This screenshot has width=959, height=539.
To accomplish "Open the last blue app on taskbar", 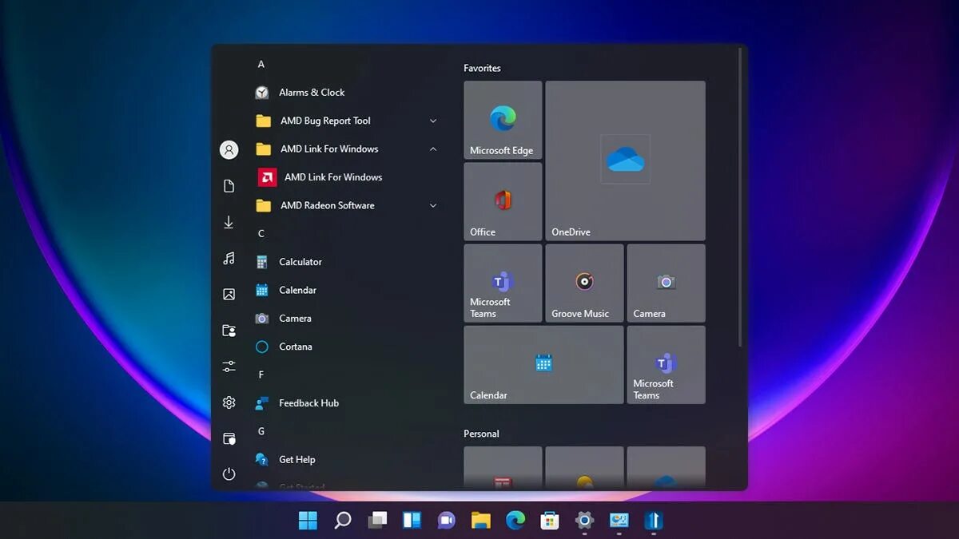I will 653,521.
